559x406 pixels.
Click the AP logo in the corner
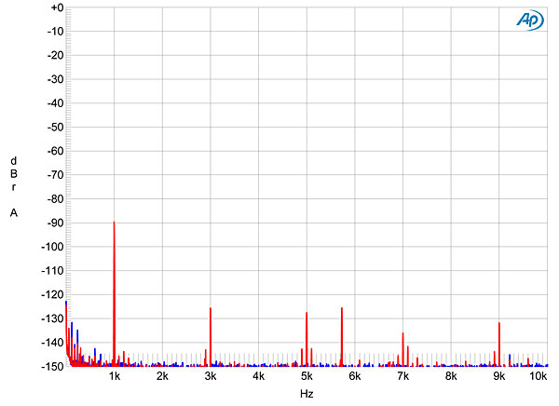click(x=529, y=21)
